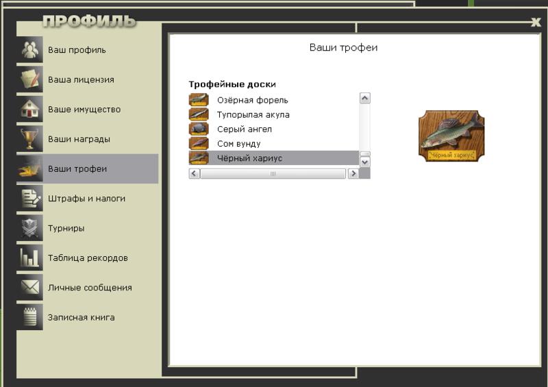Click the Сом вунду trophy board icon
The image size is (548, 387).
pyautogui.click(x=199, y=143)
